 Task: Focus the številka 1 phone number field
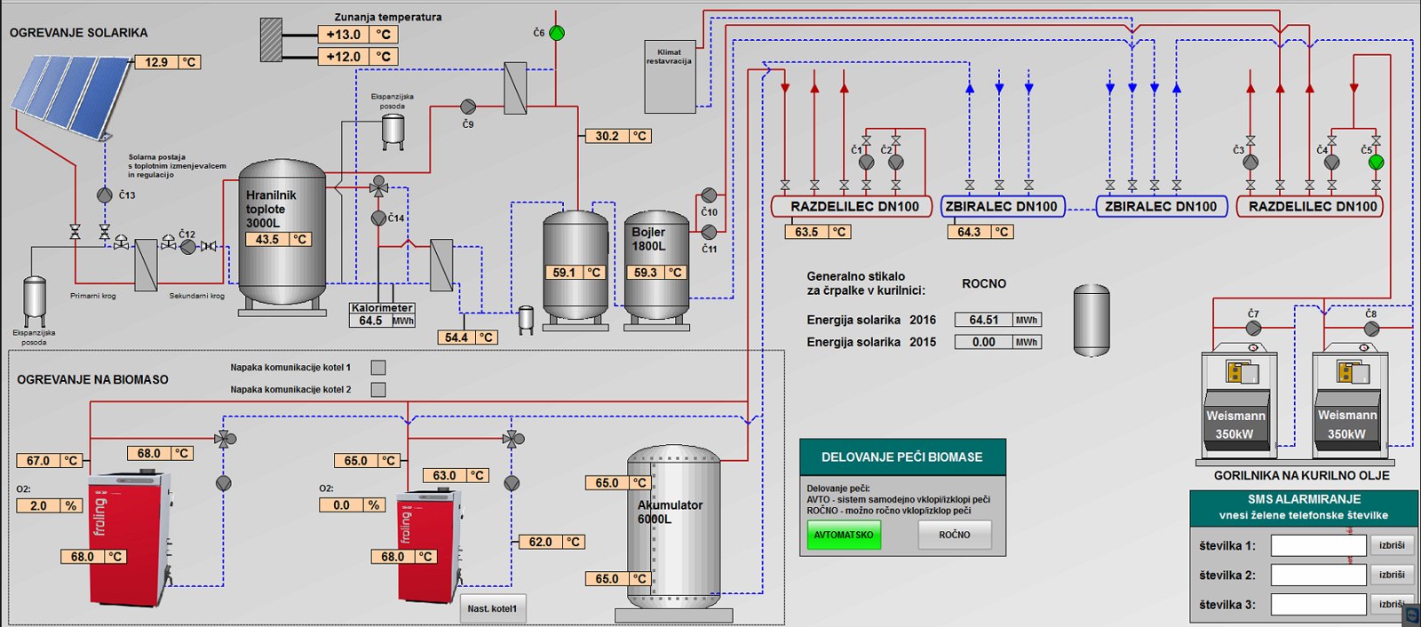tap(1318, 545)
